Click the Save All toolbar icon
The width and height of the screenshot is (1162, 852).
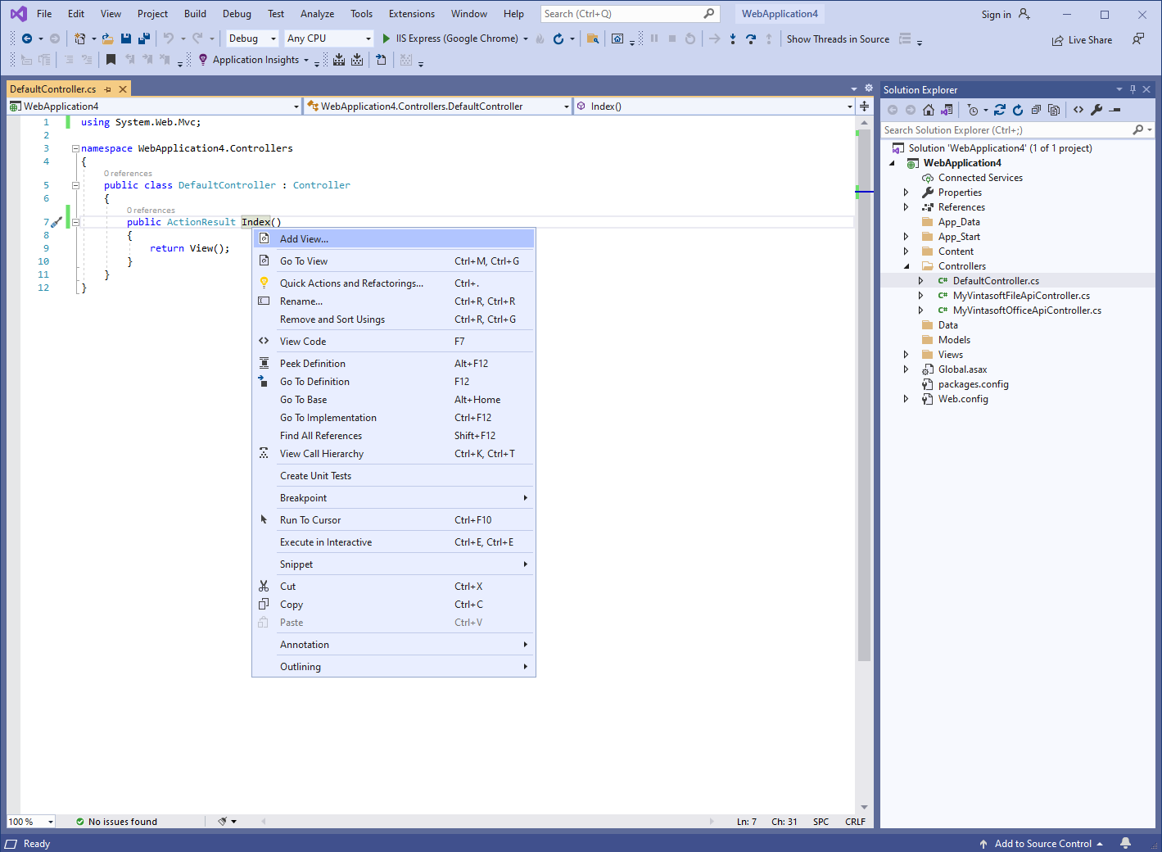pyautogui.click(x=144, y=39)
